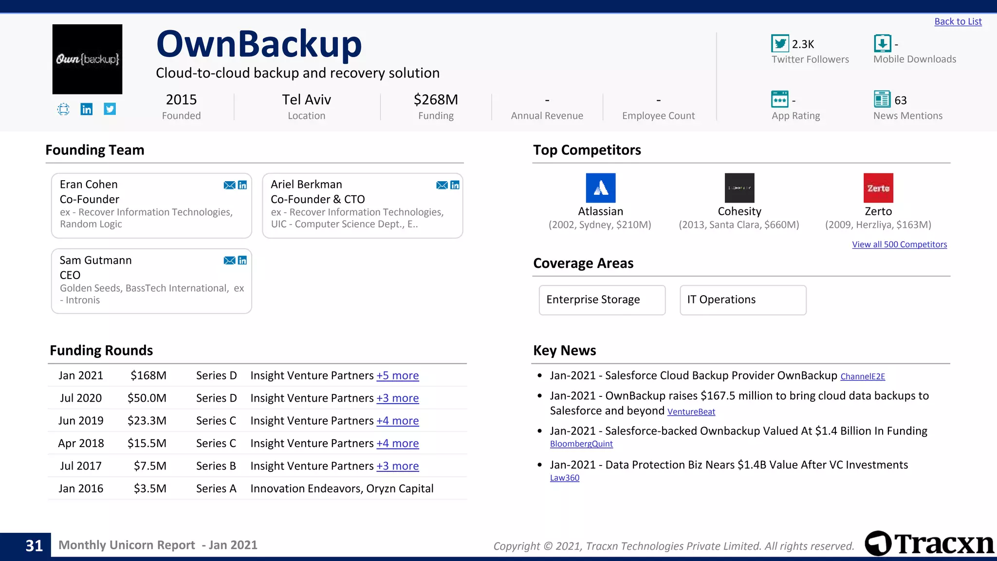Click Tel Aviv location value
This screenshot has width=997, height=561.
(x=306, y=100)
